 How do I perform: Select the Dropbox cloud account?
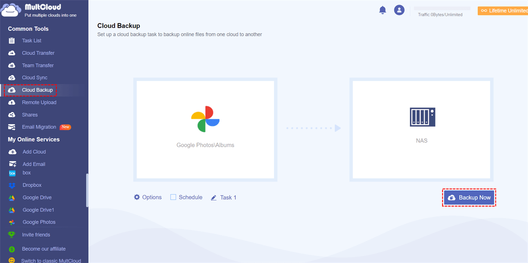point(32,185)
